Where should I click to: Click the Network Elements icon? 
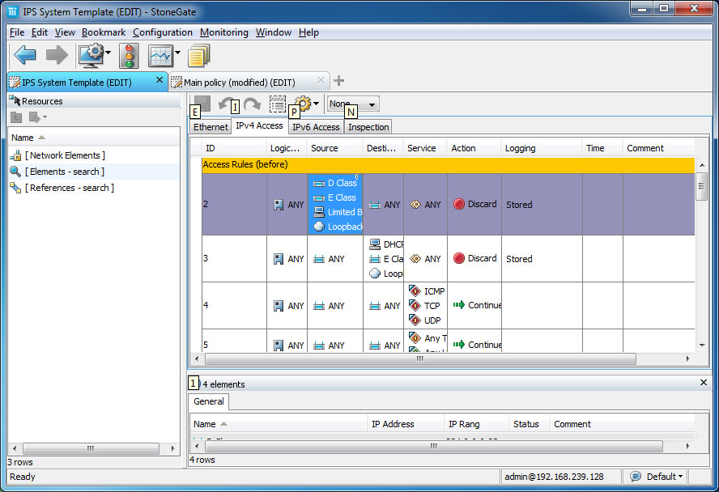[15, 155]
